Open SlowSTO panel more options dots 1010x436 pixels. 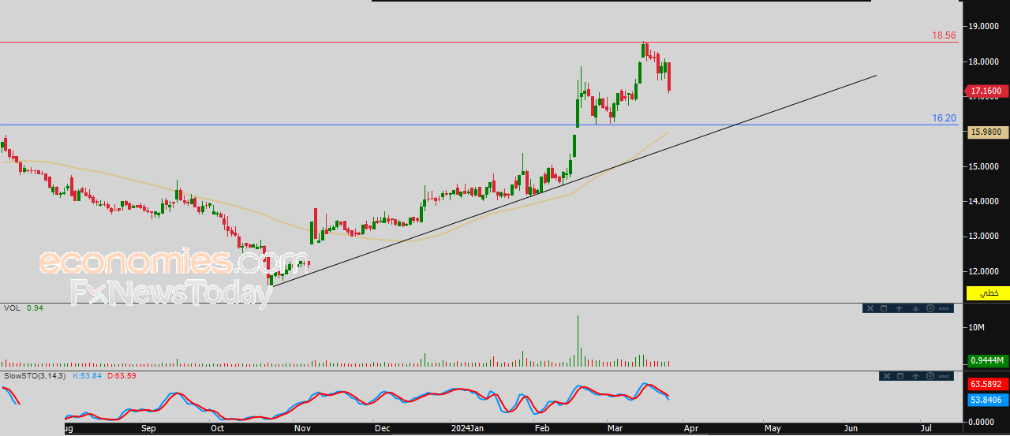click(944, 376)
